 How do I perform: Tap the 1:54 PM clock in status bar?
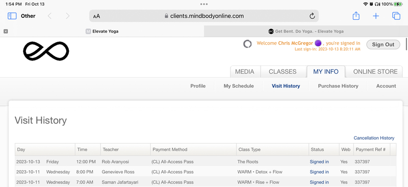[x=14, y=4]
